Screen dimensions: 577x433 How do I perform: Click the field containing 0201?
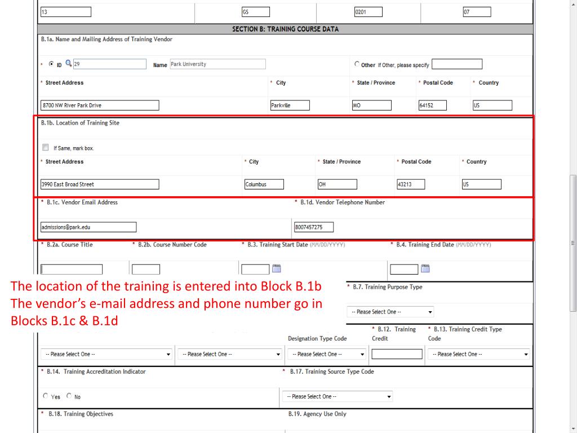pos(369,12)
